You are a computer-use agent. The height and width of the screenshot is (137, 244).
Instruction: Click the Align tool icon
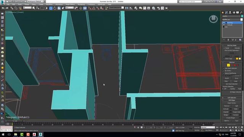[x=131, y=8]
